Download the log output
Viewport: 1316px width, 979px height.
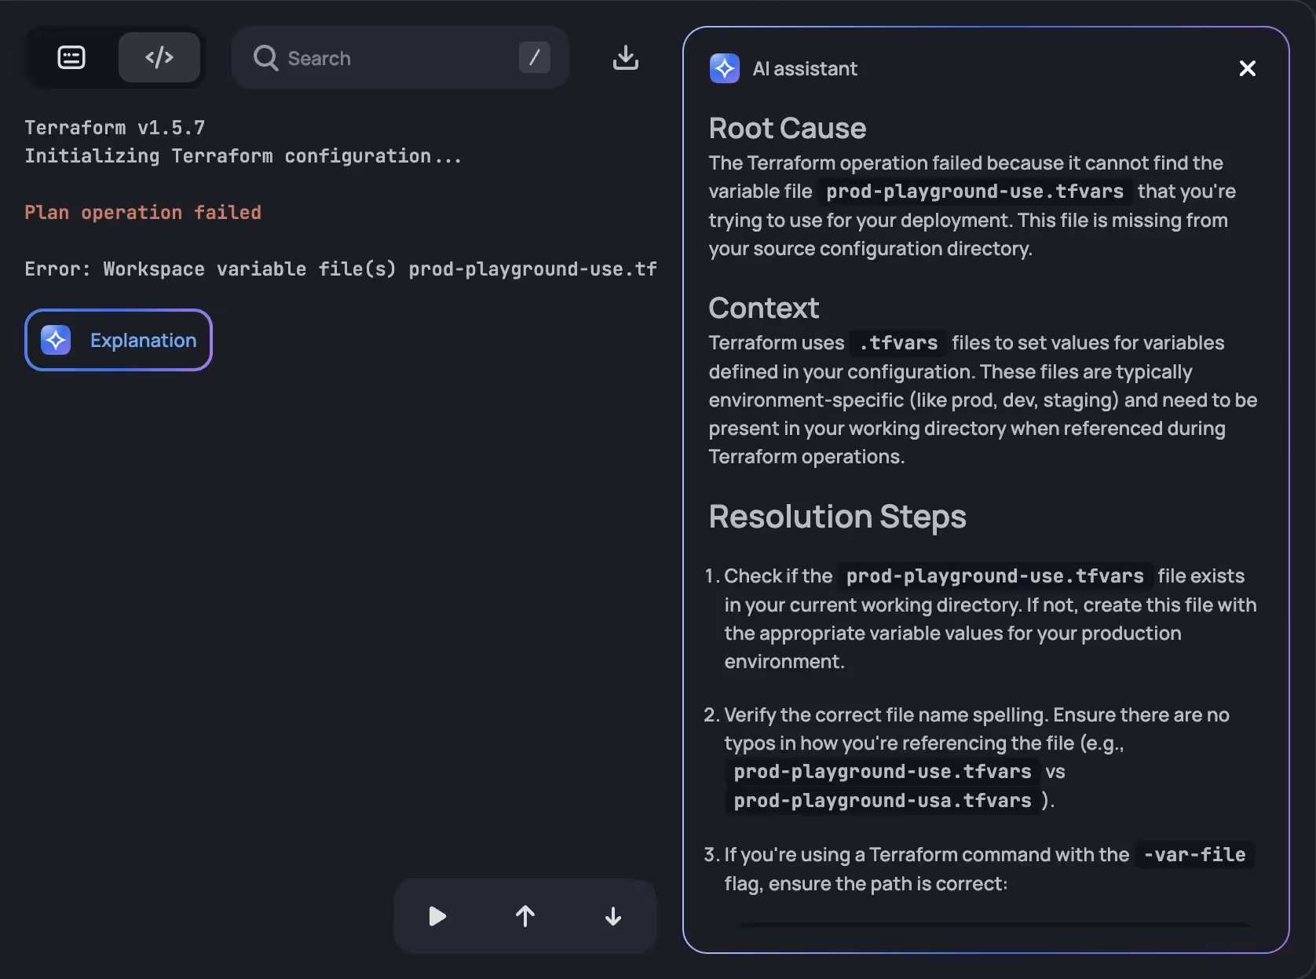[x=625, y=57]
